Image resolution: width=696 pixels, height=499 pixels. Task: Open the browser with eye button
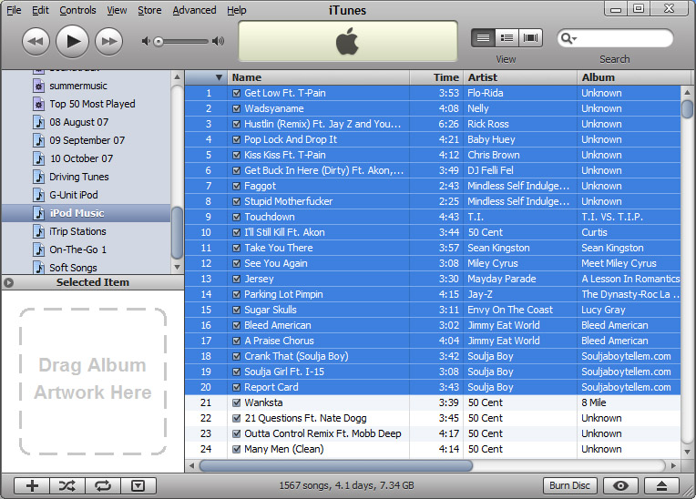click(620, 485)
